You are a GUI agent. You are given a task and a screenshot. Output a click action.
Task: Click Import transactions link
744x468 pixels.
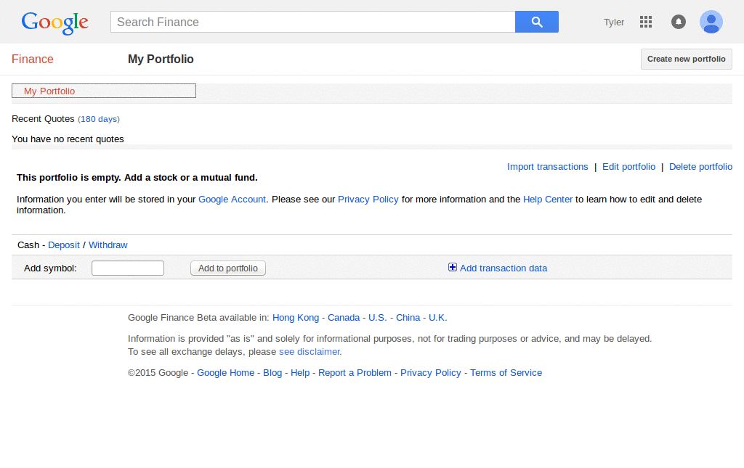[x=548, y=167]
